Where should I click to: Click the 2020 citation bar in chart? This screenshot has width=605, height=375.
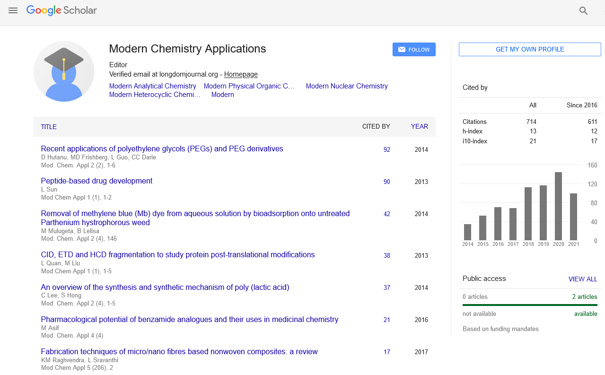(x=558, y=206)
